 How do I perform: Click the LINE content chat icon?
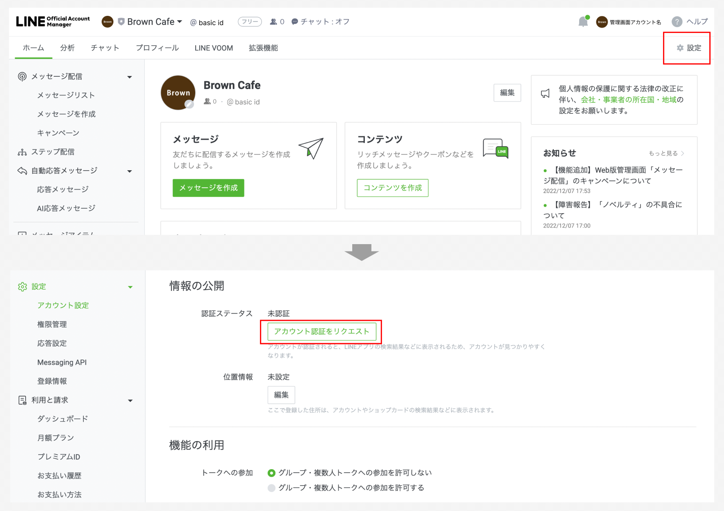tap(495, 149)
